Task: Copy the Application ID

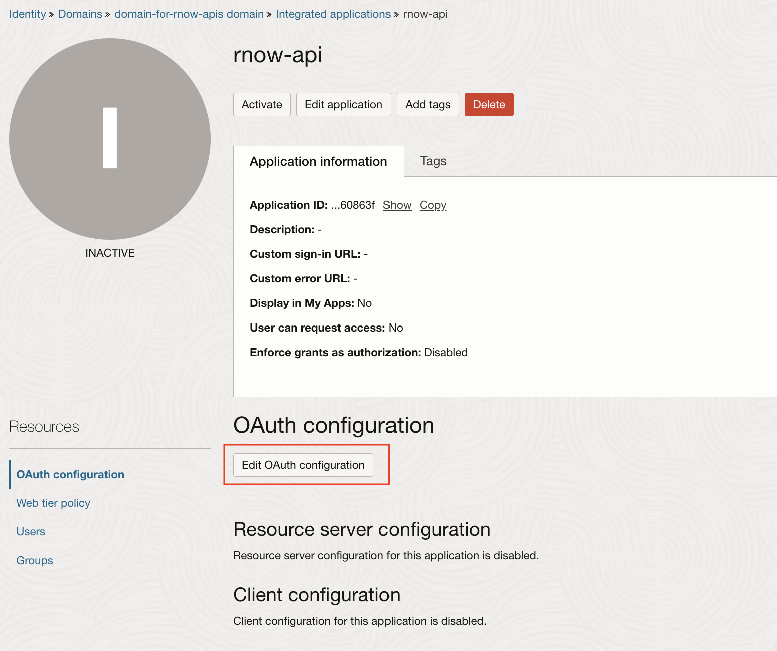Action: pos(432,205)
